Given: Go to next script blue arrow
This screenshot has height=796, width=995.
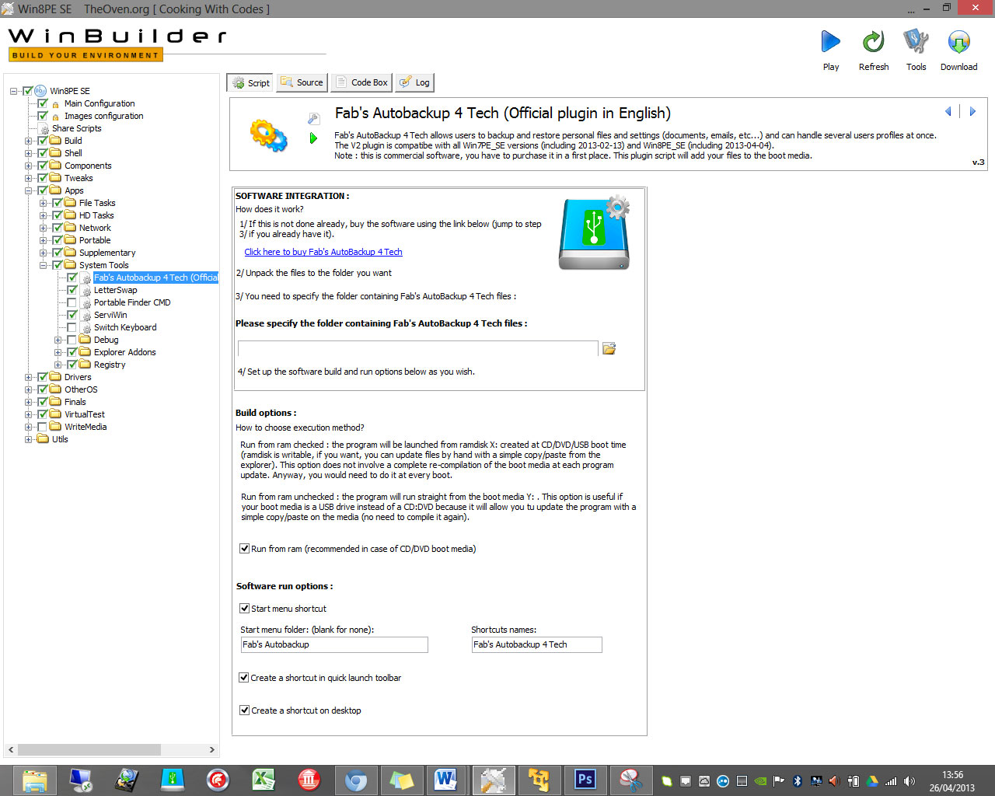Looking at the screenshot, I should (972, 112).
